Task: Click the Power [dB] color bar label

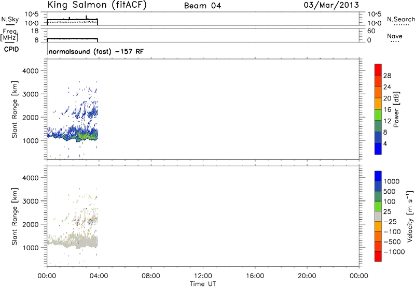Action: [x=396, y=109]
